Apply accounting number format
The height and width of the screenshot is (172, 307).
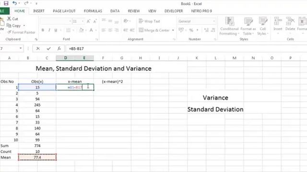click(181, 30)
